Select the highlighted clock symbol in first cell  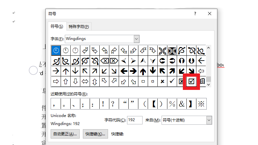point(56,50)
